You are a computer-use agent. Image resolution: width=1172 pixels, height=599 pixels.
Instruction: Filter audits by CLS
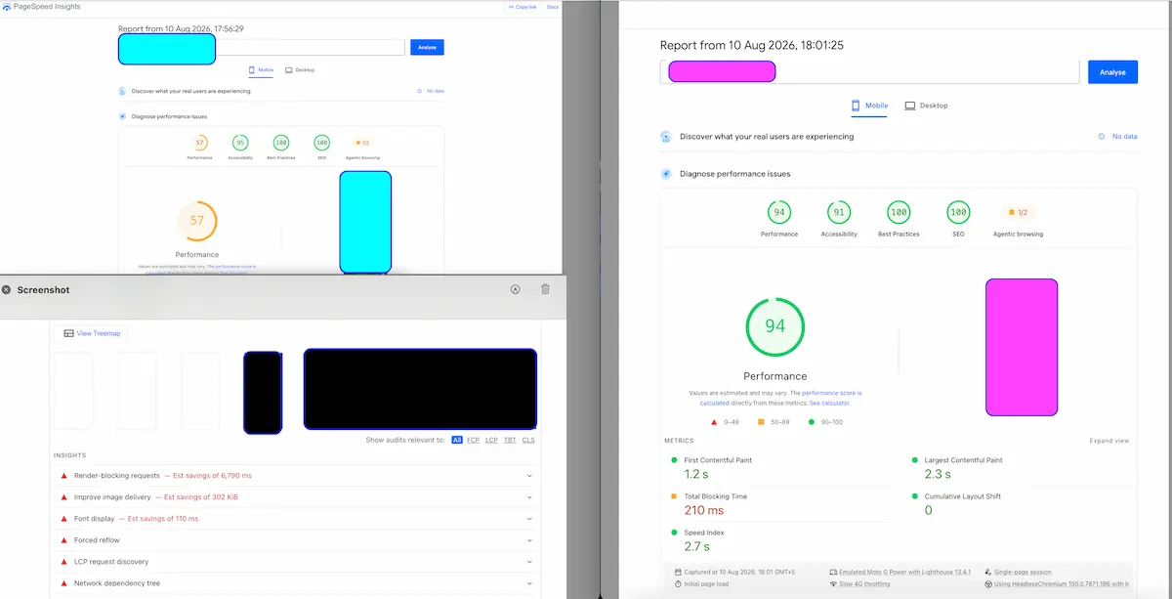(528, 441)
